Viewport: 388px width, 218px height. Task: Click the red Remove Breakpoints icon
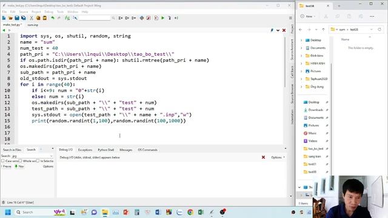click(x=149, y=18)
